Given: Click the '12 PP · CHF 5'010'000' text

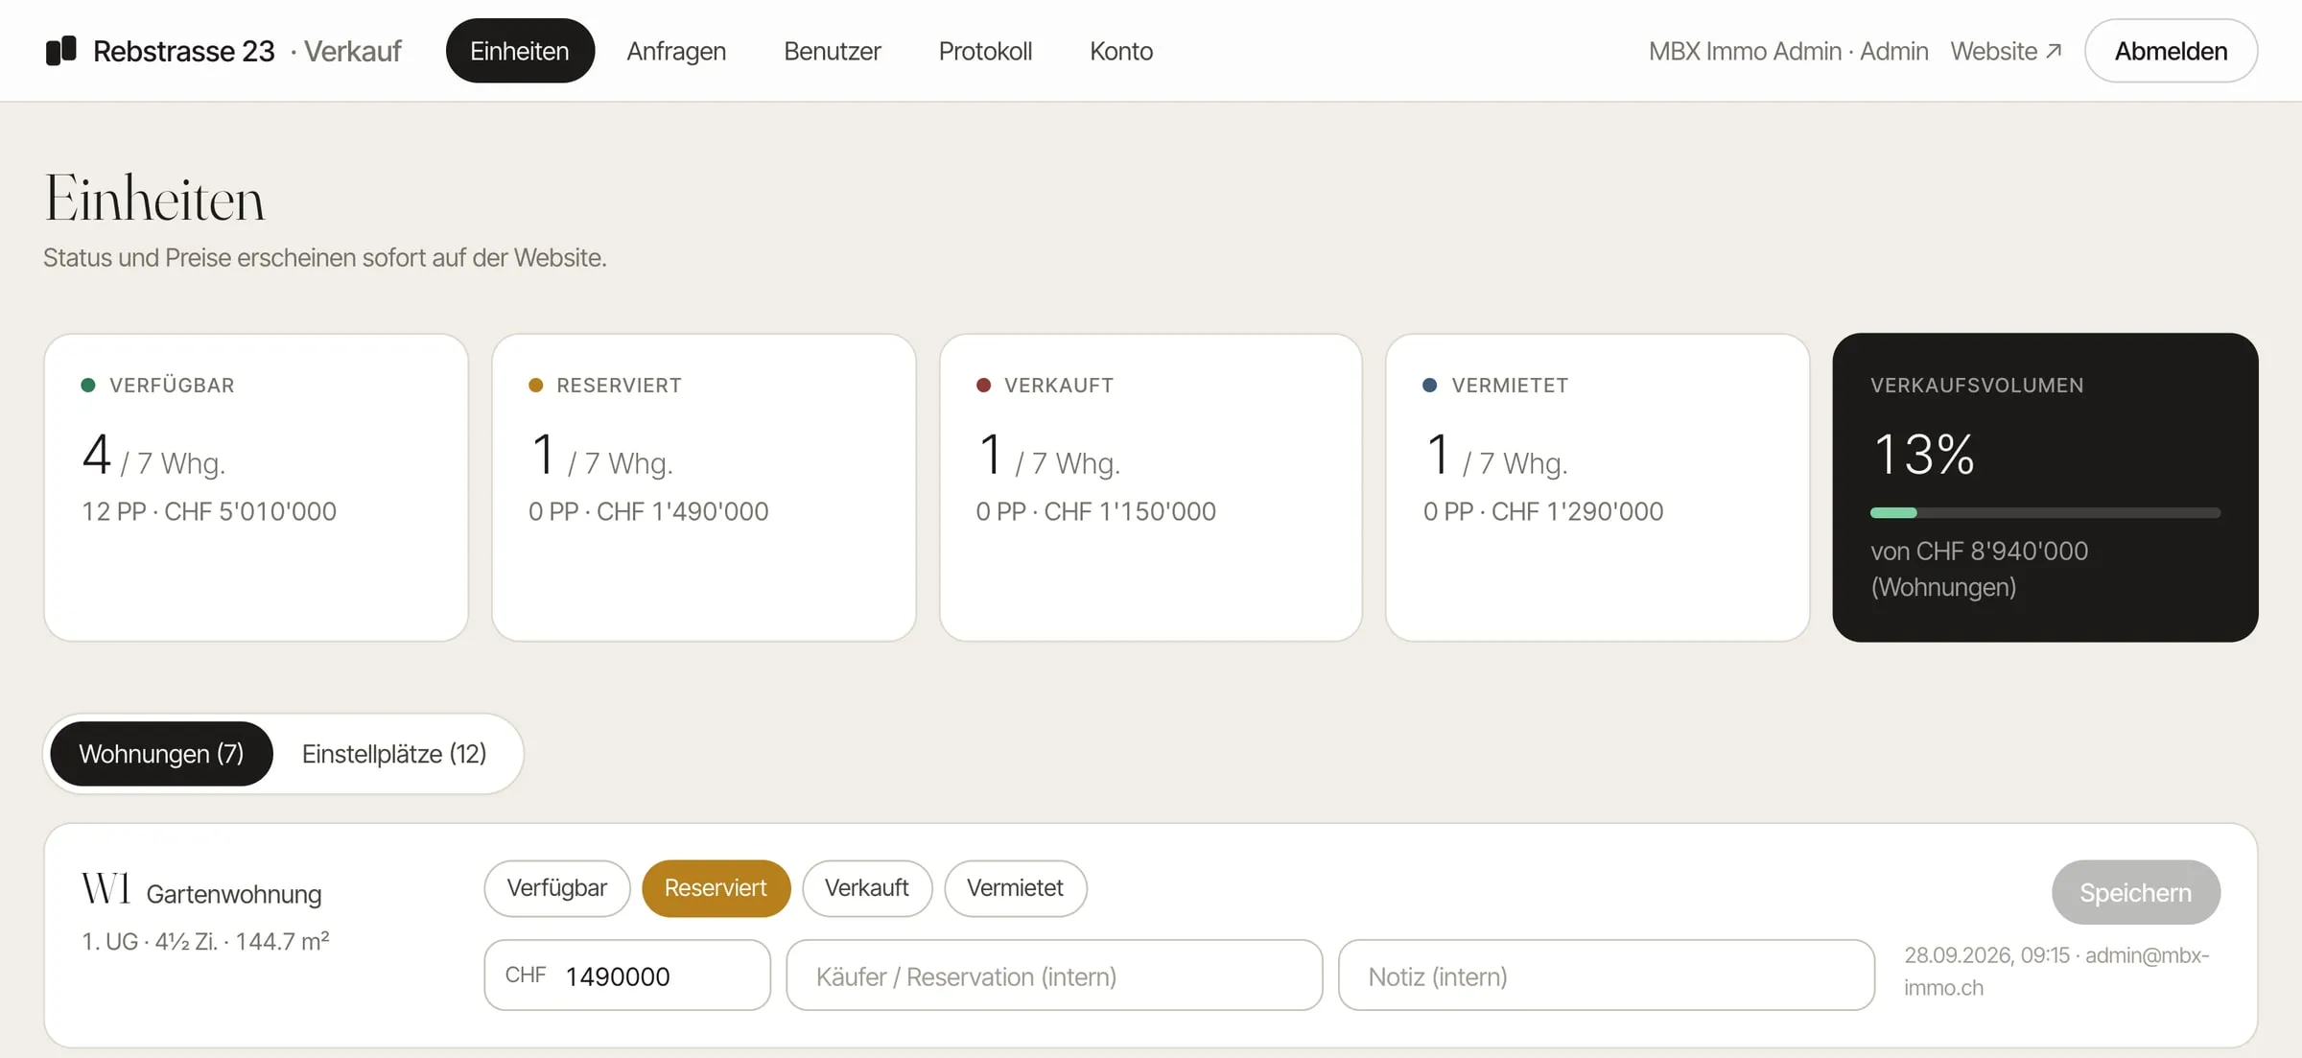Looking at the screenshot, I should (x=209, y=511).
